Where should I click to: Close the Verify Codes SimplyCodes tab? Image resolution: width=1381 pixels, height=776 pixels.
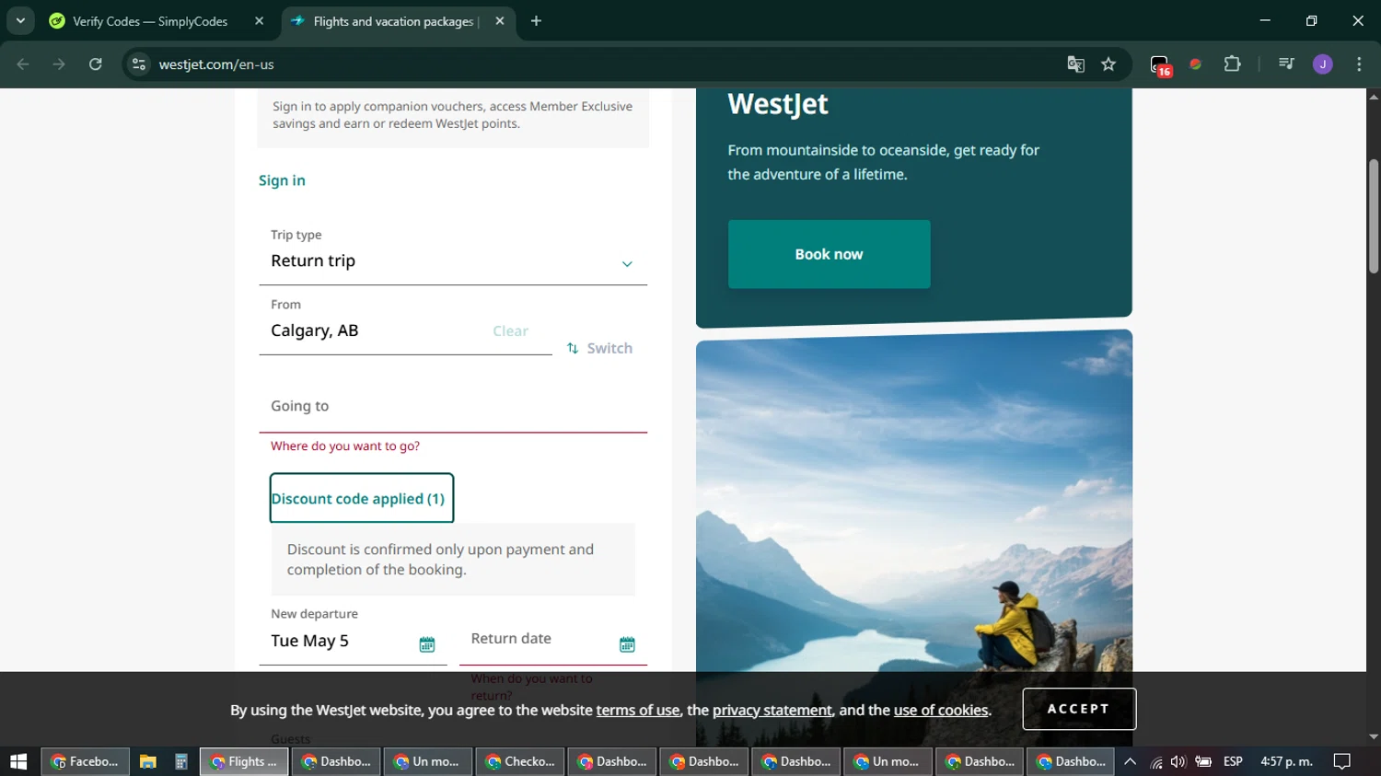[259, 21]
